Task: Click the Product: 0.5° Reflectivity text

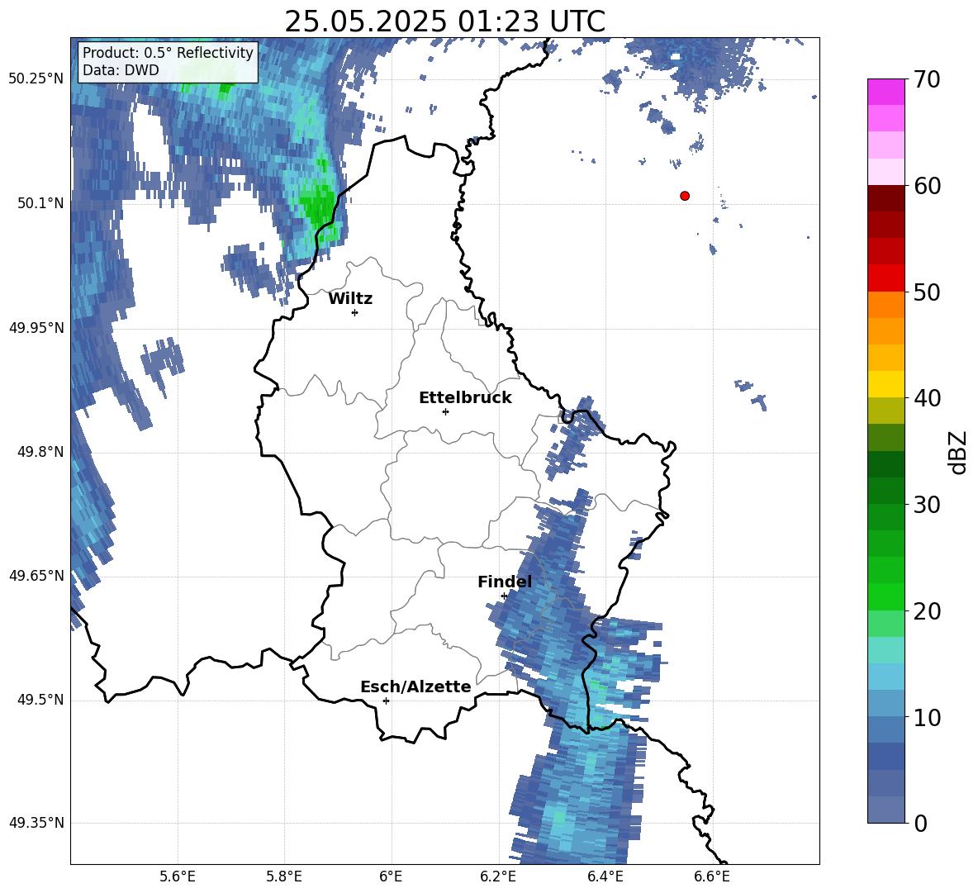Action: click(168, 52)
